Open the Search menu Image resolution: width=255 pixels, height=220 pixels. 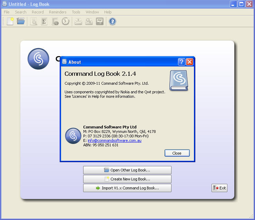(x=21, y=12)
